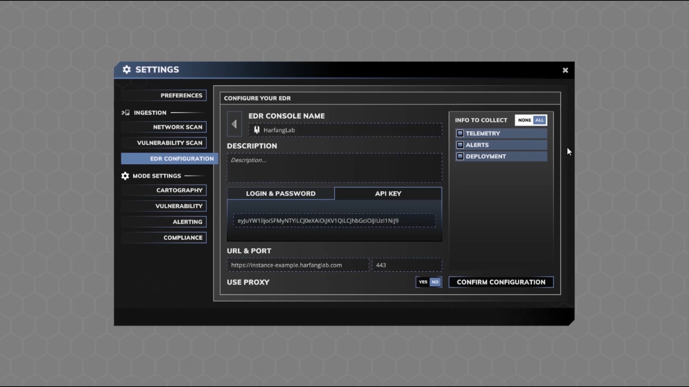Click the URL field with harfanglab.com address
This screenshot has height=387, width=689.
point(298,265)
